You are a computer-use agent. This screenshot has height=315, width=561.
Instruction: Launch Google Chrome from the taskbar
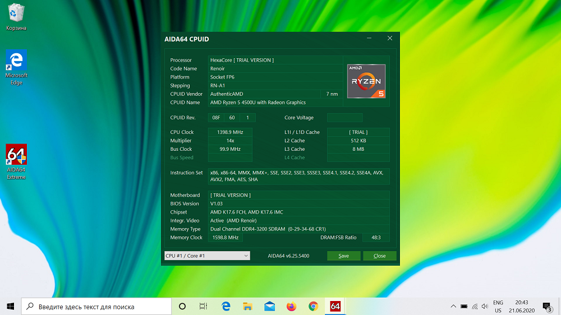(x=313, y=307)
